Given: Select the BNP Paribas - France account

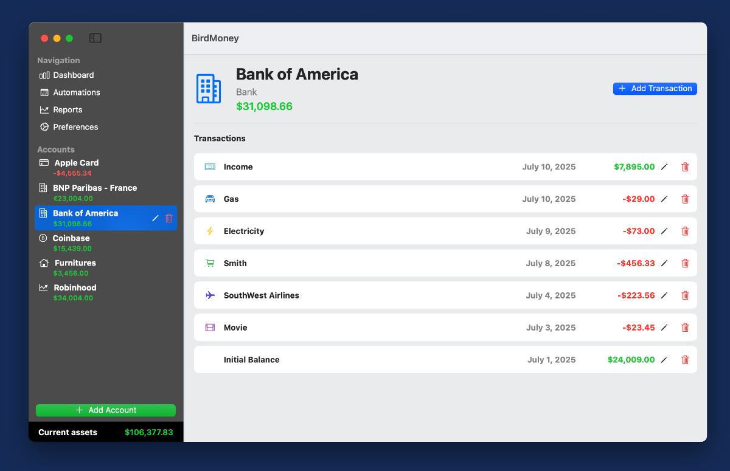Looking at the screenshot, I should tap(106, 193).
